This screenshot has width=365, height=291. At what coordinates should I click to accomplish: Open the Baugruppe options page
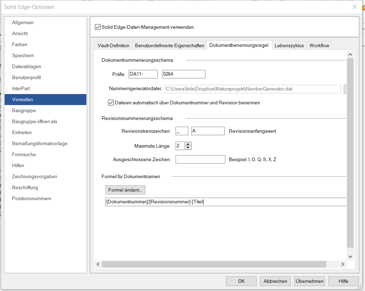(x=45, y=111)
